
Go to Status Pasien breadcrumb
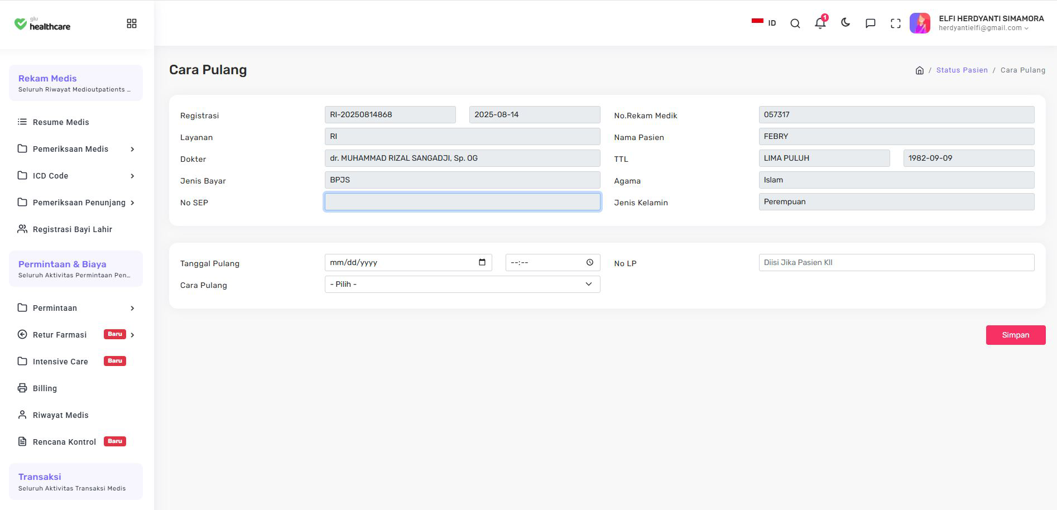coord(962,70)
